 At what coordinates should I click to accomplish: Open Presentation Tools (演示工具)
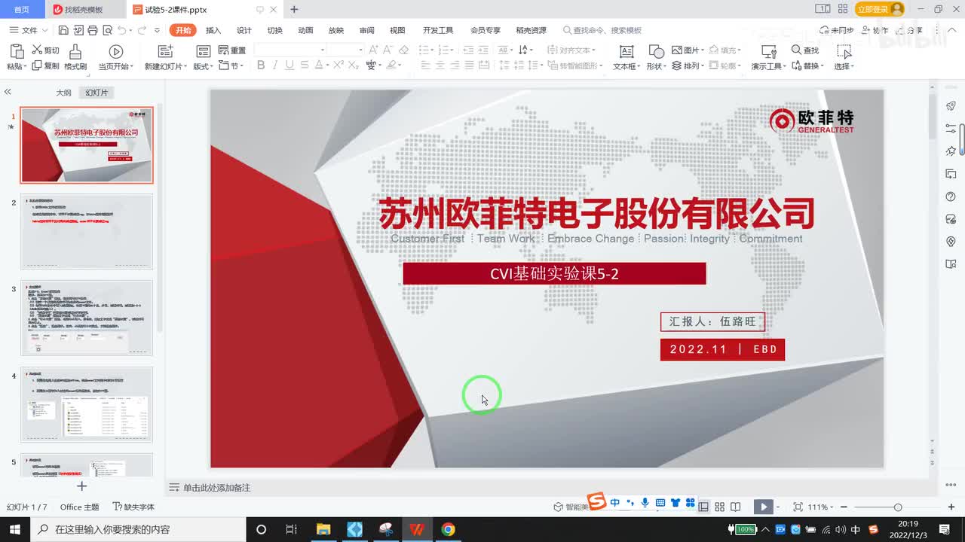point(768,51)
